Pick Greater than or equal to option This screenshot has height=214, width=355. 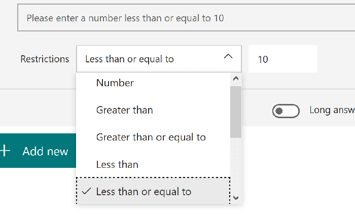153,137
